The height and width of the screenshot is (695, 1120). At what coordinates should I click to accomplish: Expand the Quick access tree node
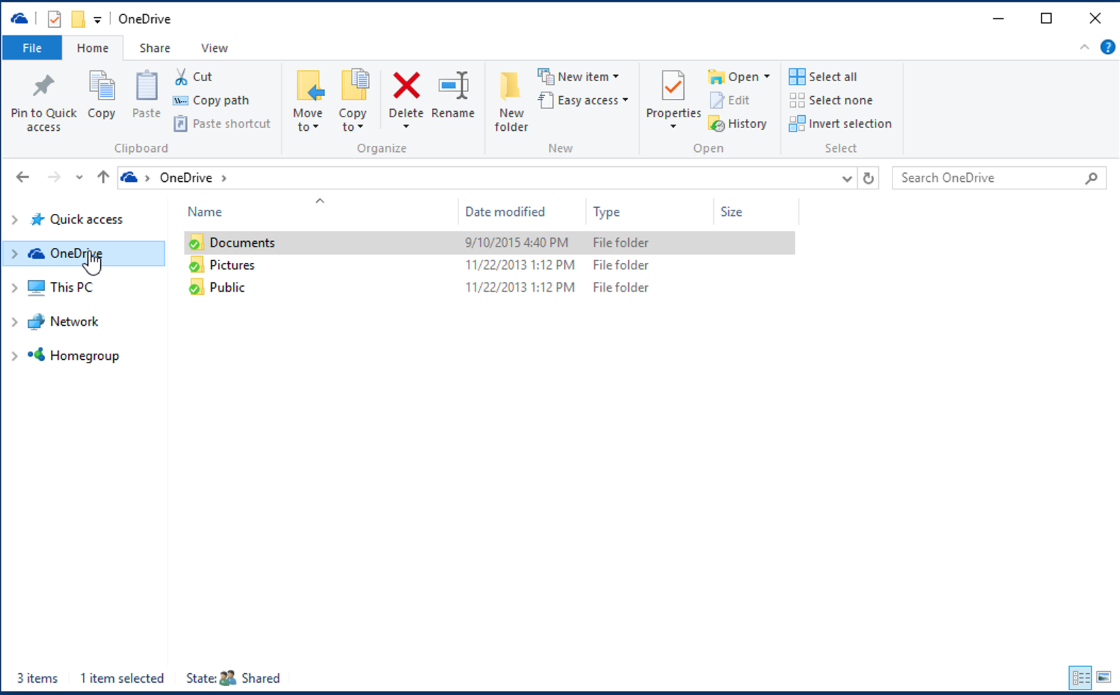tap(14, 219)
